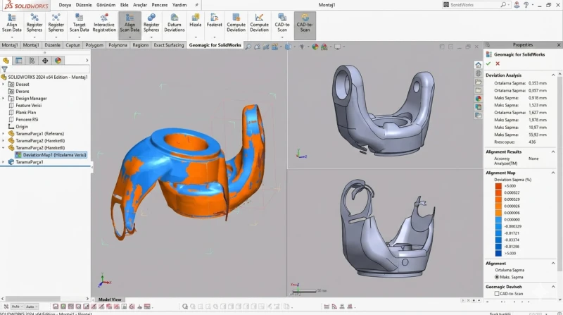Screen dimensions: 563x315
Task: Collapse the Alignment section
Action: 553,264
